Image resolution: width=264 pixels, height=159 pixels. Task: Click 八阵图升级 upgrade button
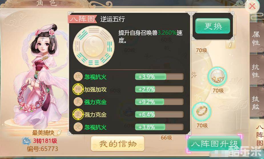click(x=214, y=144)
